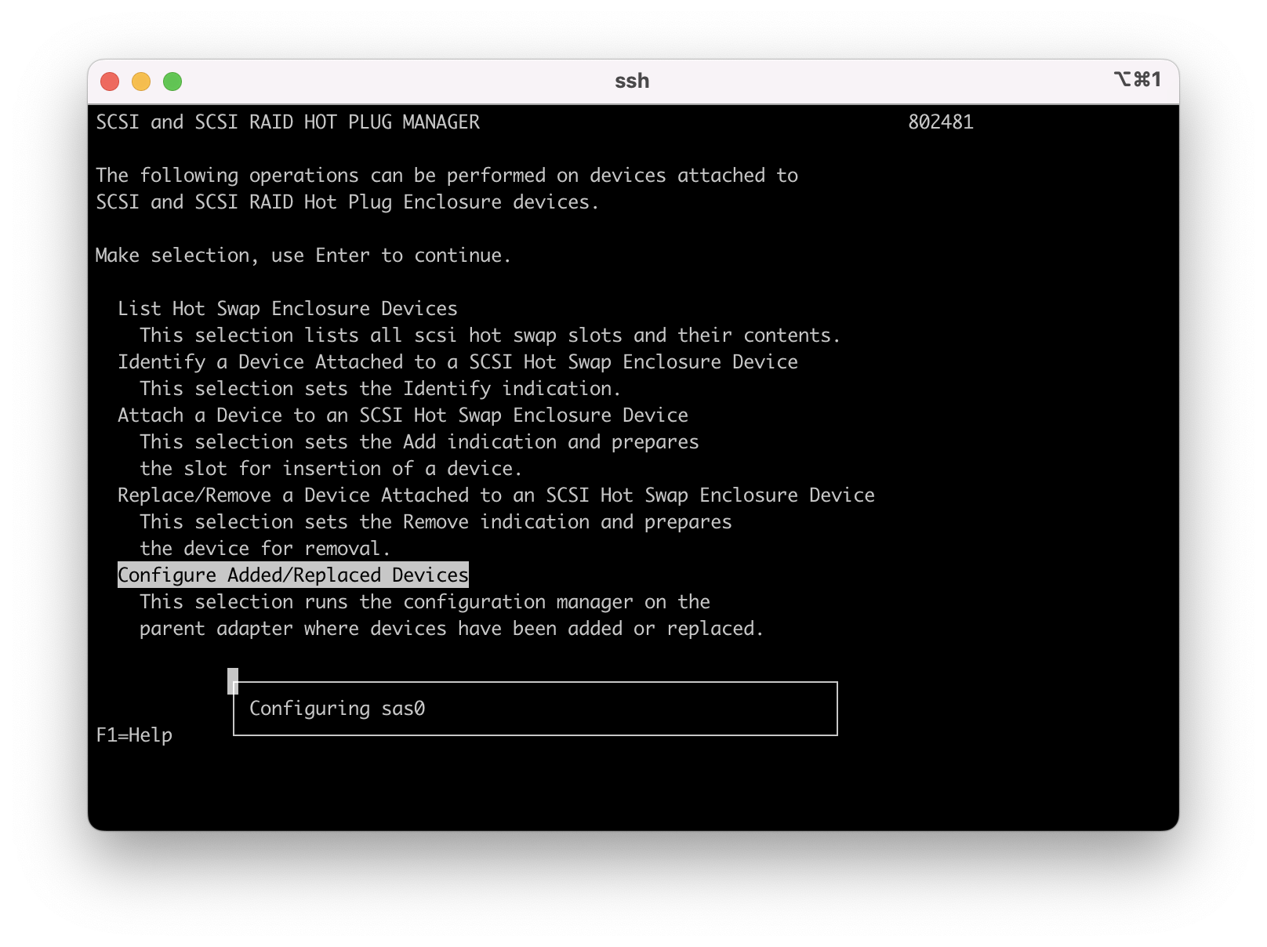Image resolution: width=1267 pixels, height=947 pixels.
Task: Click the ⌥⌘1 shortcut indicator
Action: [1137, 79]
